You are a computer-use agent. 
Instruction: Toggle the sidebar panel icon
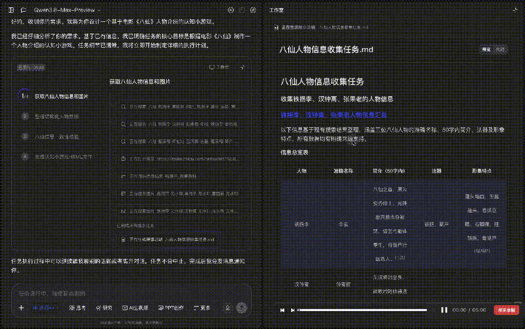coord(11,10)
